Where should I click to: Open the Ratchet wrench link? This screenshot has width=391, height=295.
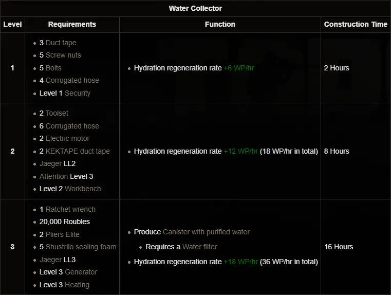70,209
